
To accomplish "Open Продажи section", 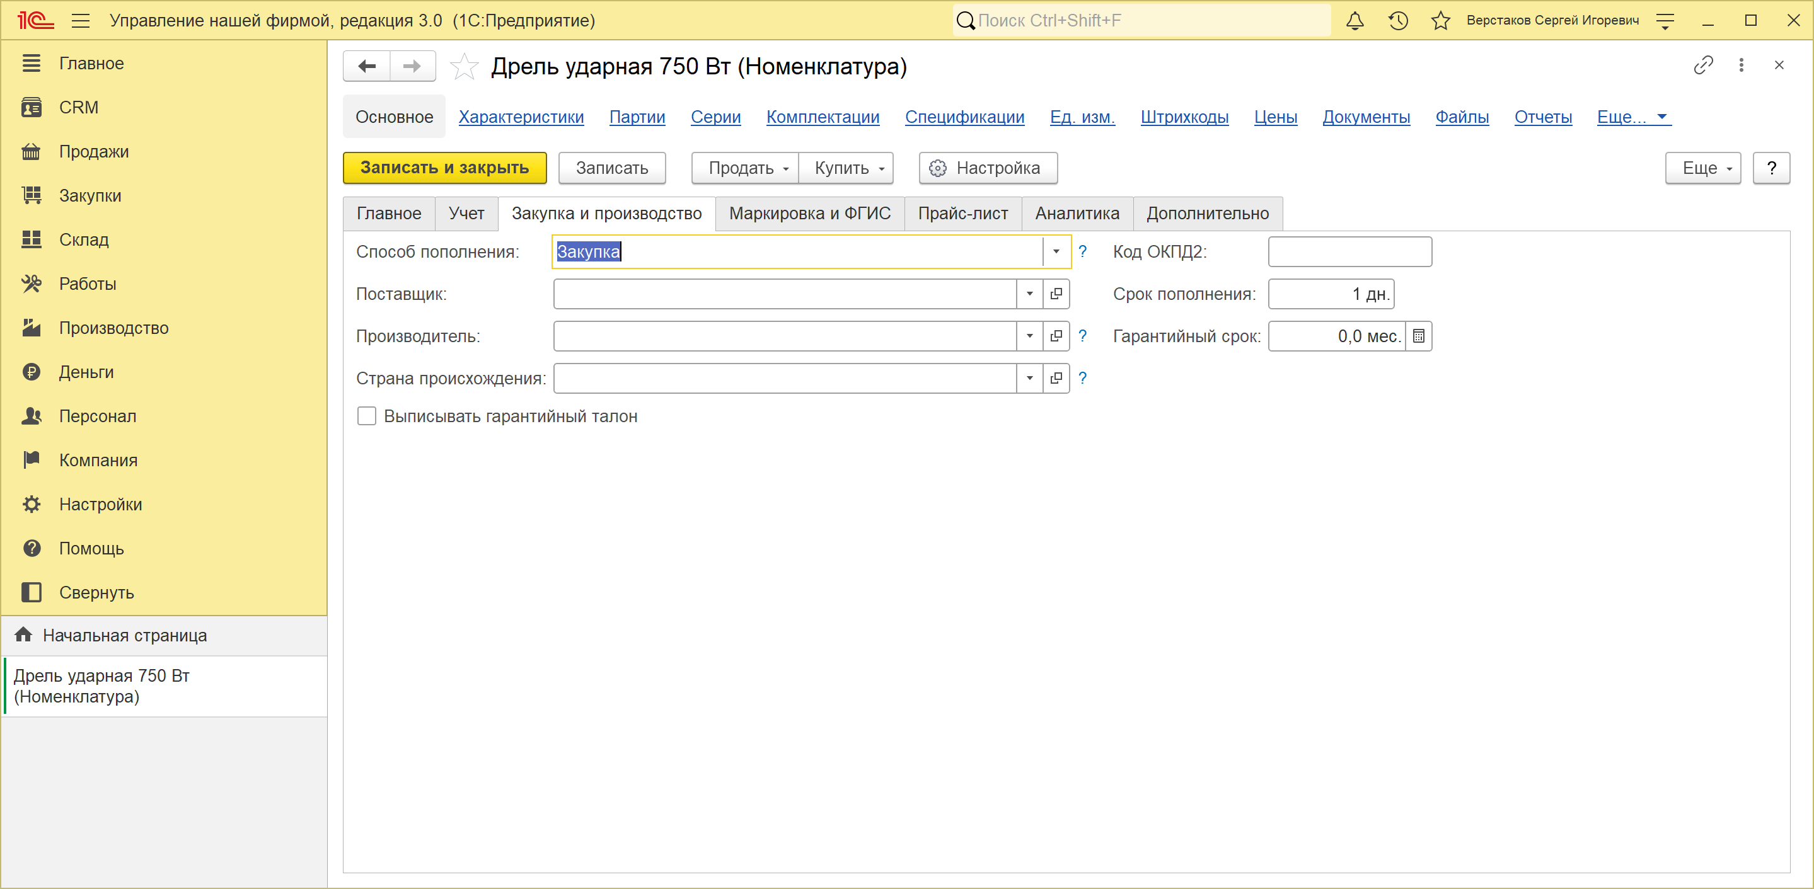I will pos(164,151).
